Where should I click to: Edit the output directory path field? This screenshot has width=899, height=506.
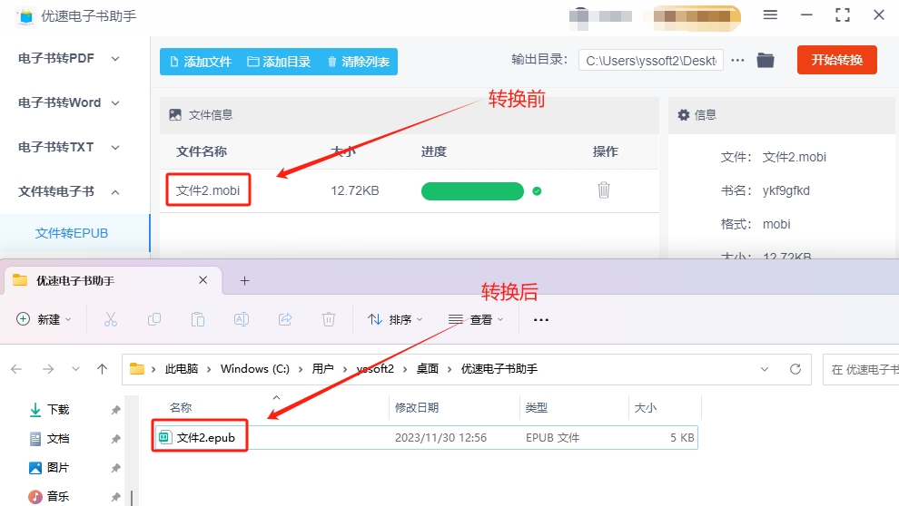click(651, 61)
